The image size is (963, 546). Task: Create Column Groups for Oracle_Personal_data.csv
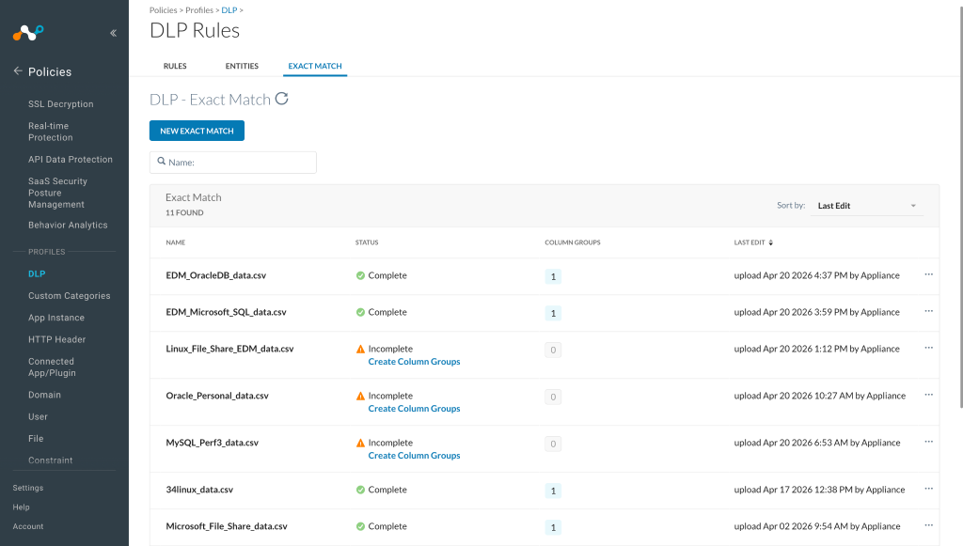click(414, 409)
